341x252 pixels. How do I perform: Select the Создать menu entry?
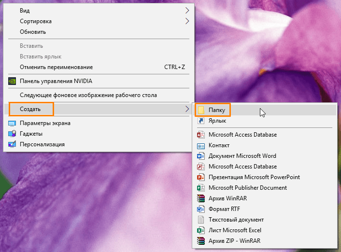click(x=99, y=109)
